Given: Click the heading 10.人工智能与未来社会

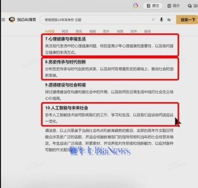Looking at the screenshot, I should 67,108.
